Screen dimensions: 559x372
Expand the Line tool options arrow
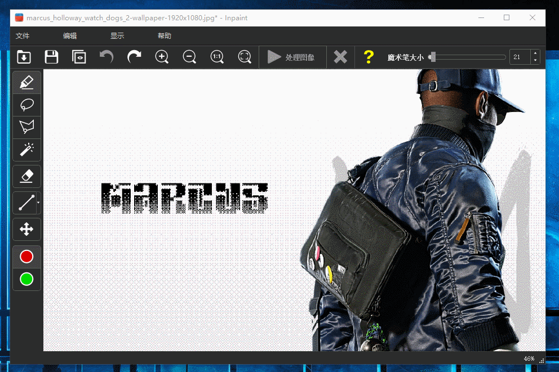click(38, 201)
